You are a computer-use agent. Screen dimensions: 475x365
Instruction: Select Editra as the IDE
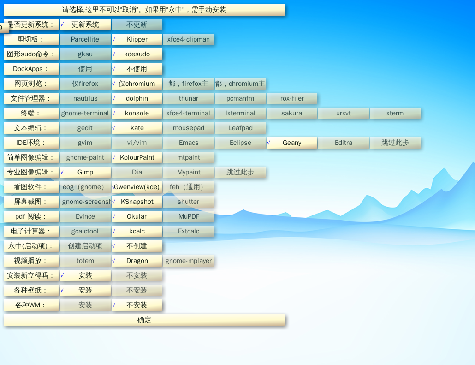pyautogui.click(x=344, y=143)
